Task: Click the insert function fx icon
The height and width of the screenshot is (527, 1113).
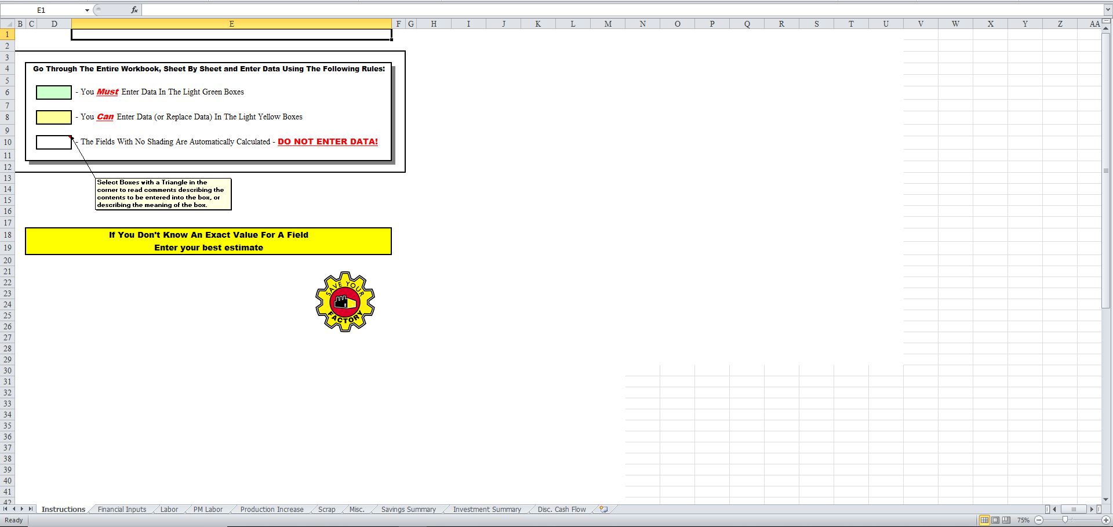Action: [134, 10]
